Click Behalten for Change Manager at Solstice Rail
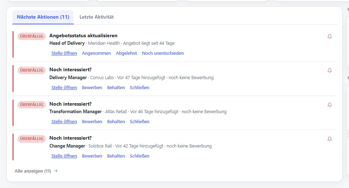Screen dimensions: 349x188 pos(116,156)
